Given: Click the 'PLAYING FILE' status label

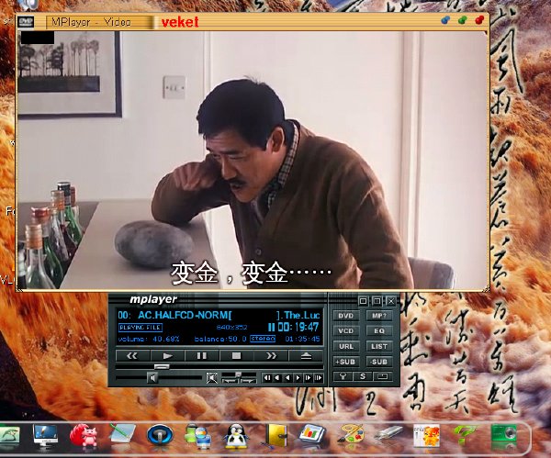Looking at the screenshot, I should (x=141, y=328).
